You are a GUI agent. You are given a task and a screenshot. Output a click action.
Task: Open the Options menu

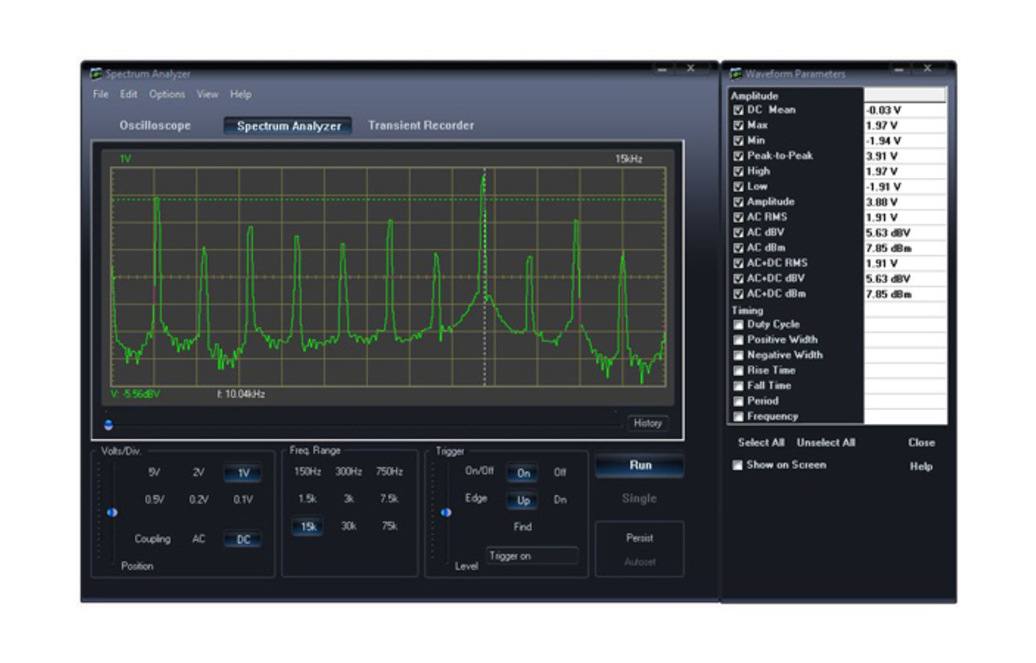click(x=166, y=94)
